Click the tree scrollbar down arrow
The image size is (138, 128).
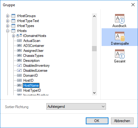pos(94,93)
